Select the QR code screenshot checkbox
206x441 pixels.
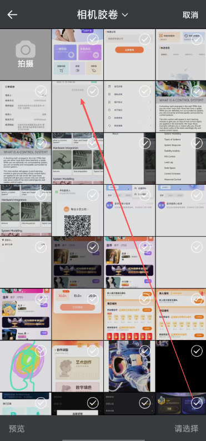click(x=93, y=195)
